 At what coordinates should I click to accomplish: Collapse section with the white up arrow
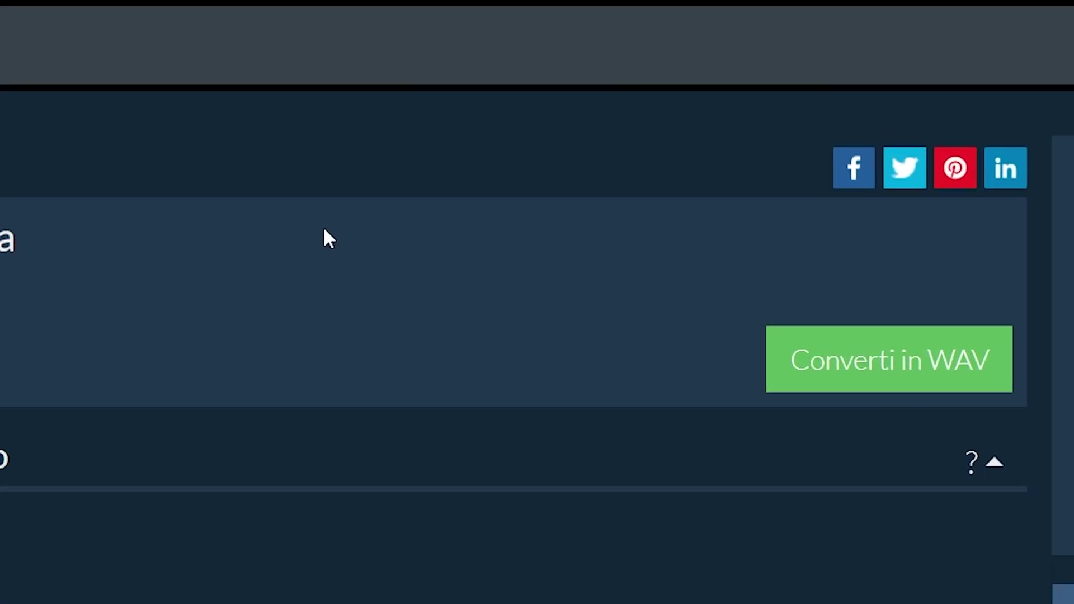click(x=995, y=462)
